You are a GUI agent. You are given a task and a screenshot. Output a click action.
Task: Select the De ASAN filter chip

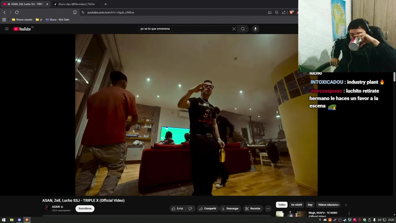tap(296, 205)
